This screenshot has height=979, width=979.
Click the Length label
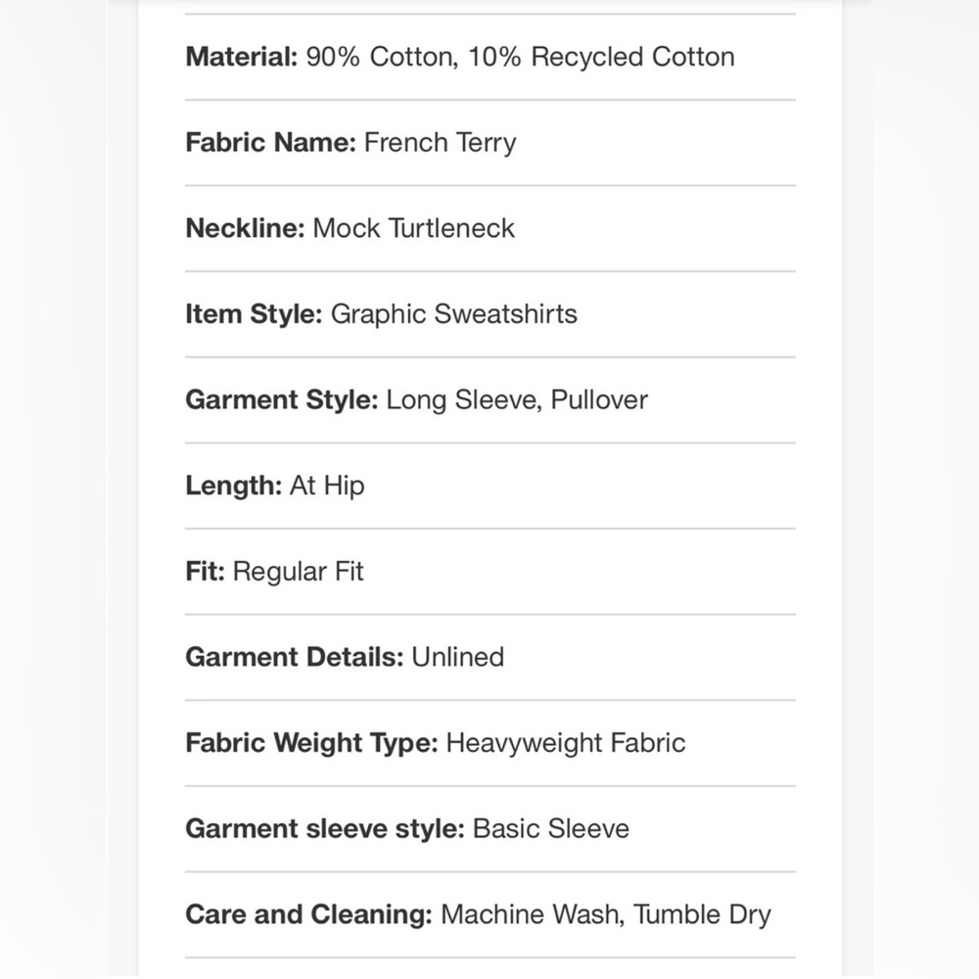pos(234,486)
